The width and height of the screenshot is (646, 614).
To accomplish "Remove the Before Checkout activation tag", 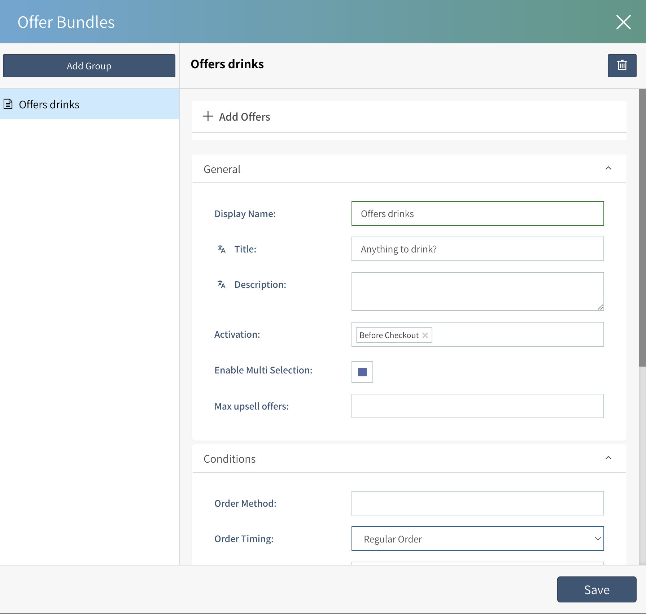I will click(425, 335).
